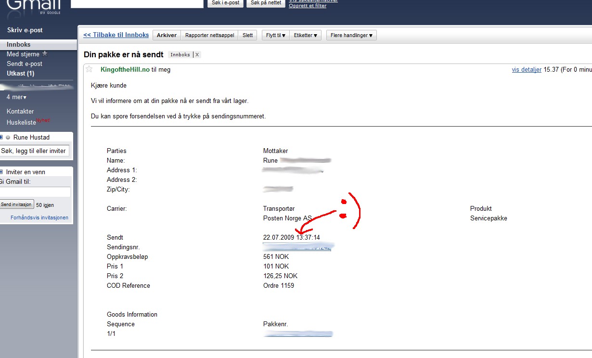592x358 pixels.
Task: Click the value 101 NOK
Action: coord(276,266)
